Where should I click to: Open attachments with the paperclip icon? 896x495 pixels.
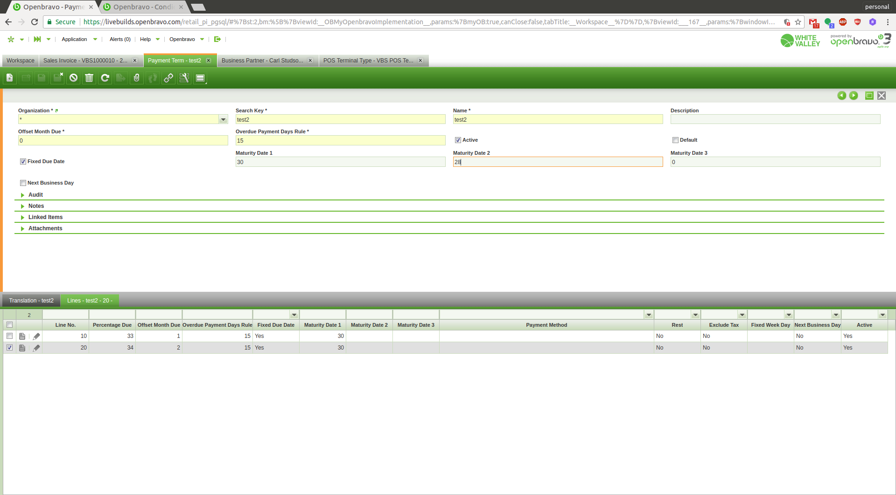(x=137, y=78)
